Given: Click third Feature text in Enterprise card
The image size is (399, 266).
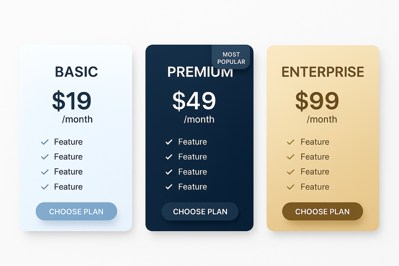Looking at the screenshot, I should coord(315,172).
